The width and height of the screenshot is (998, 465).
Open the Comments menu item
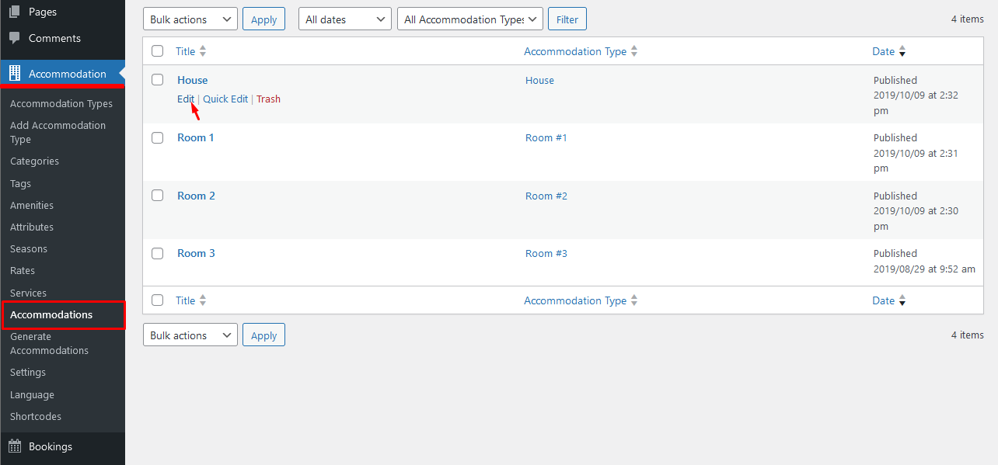[x=54, y=38]
